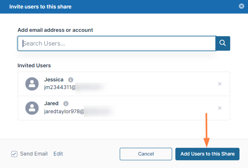248x168 pixels.
Task: Click the info icon next to Jessica
Action: click(71, 80)
